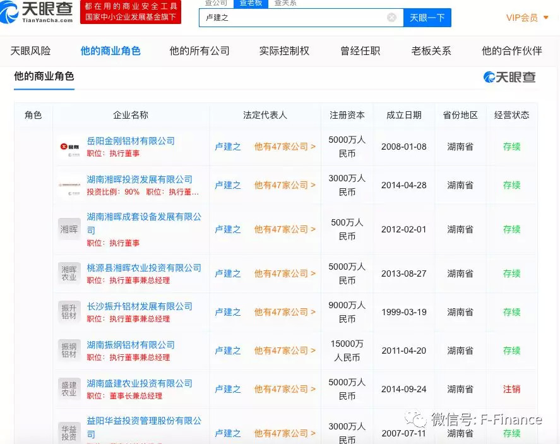This screenshot has height=444, width=560.
Task: Open the 他的所有公司 tab
Action: [x=200, y=51]
